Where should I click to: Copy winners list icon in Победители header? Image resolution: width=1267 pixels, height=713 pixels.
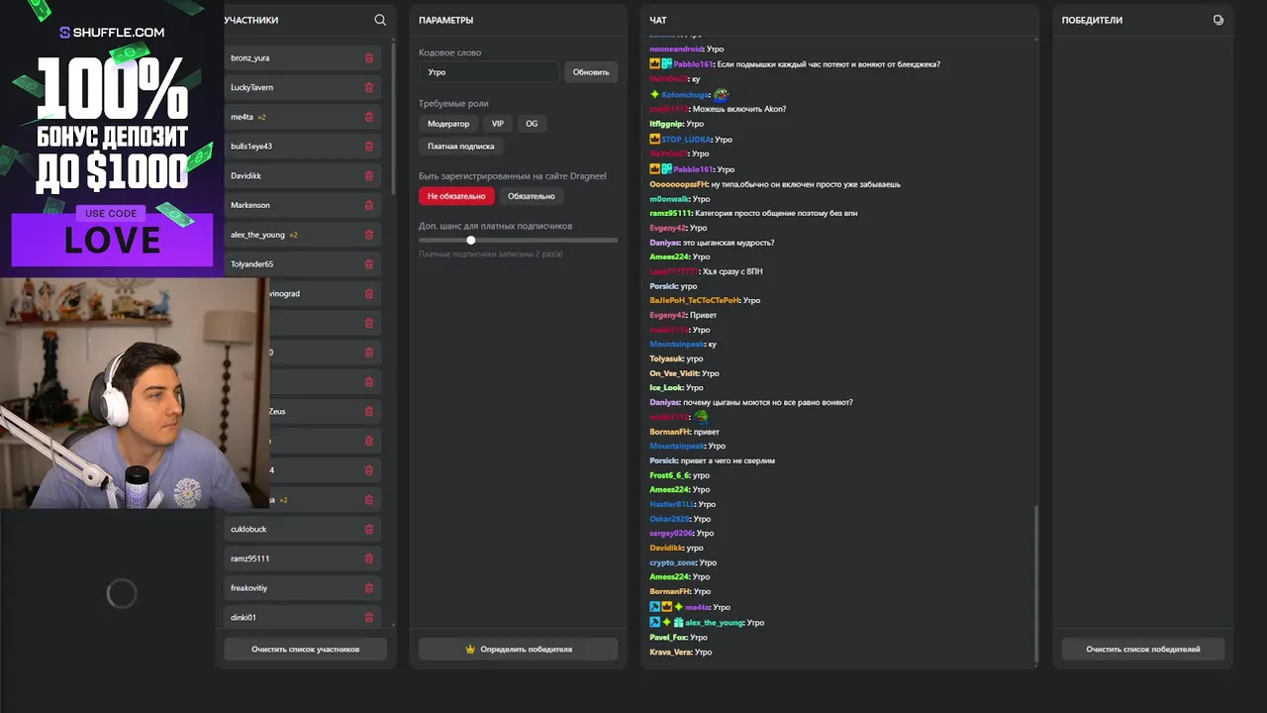pyautogui.click(x=1218, y=20)
